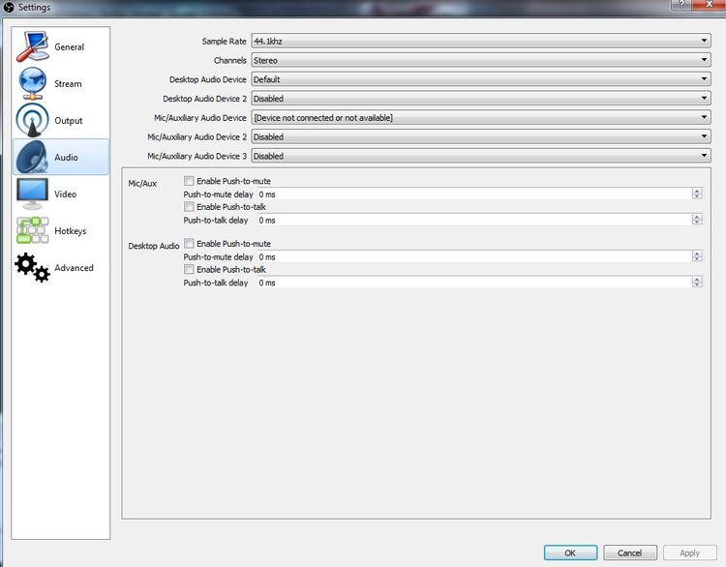Click the Sample Rate label text
Image resolution: width=726 pixels, height=567 pixels.
(x=225, y=42)
